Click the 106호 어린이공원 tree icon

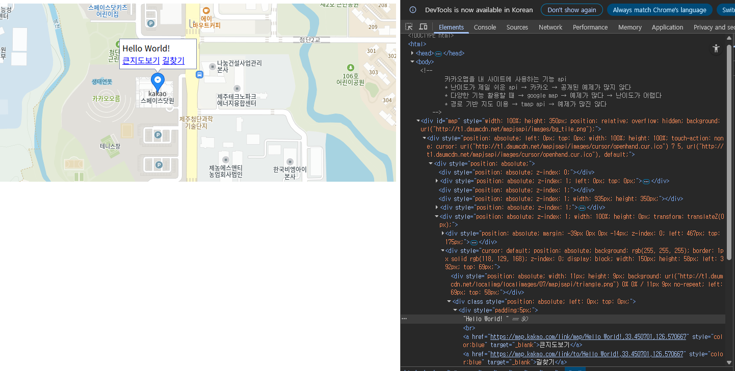[350, 67]
